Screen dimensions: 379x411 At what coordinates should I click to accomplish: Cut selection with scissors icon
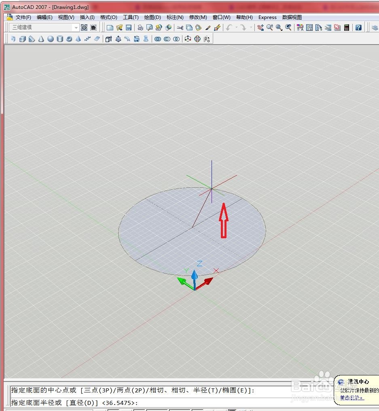click(x=180, y=28)
